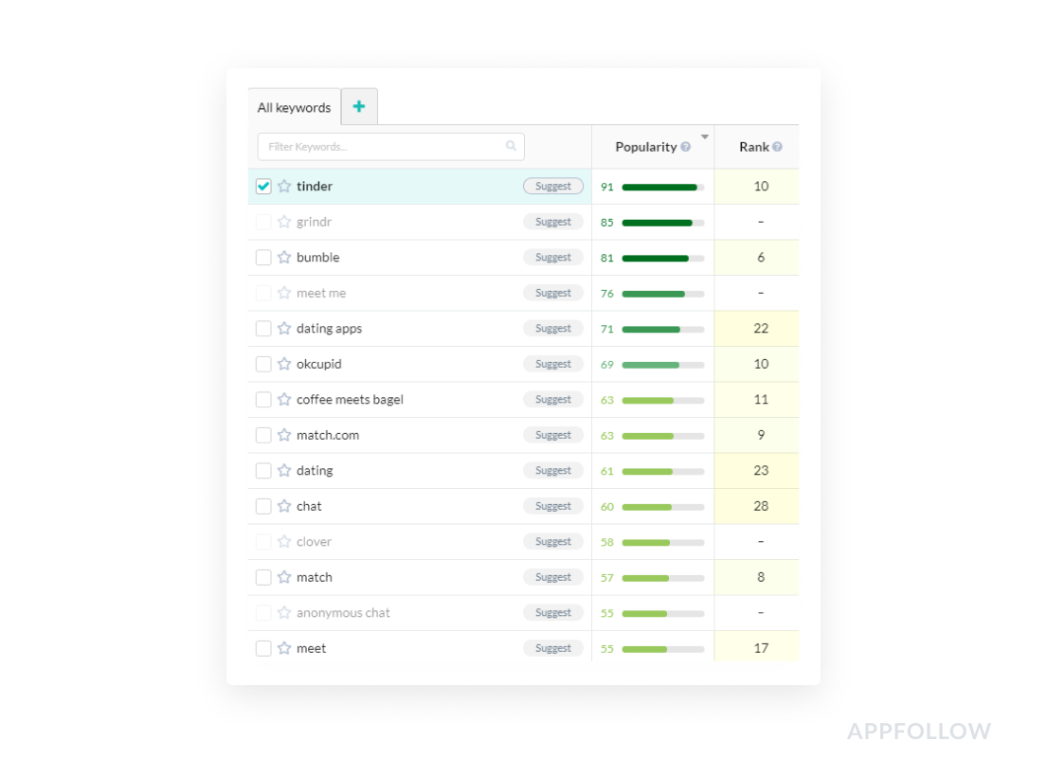
Task: Select the okcupid checkbox
Action: [263, 364]
